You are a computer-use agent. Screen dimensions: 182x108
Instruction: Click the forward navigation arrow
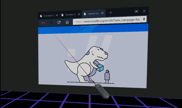[x=51, y=23]
